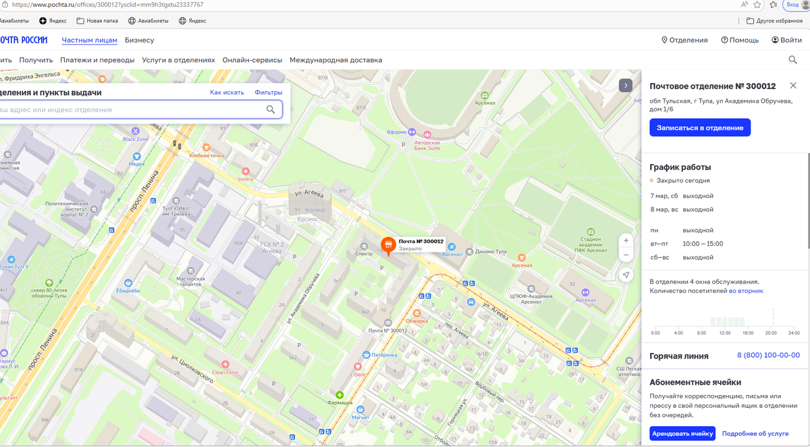Zoom in the map with the plus button

point(626,240)
